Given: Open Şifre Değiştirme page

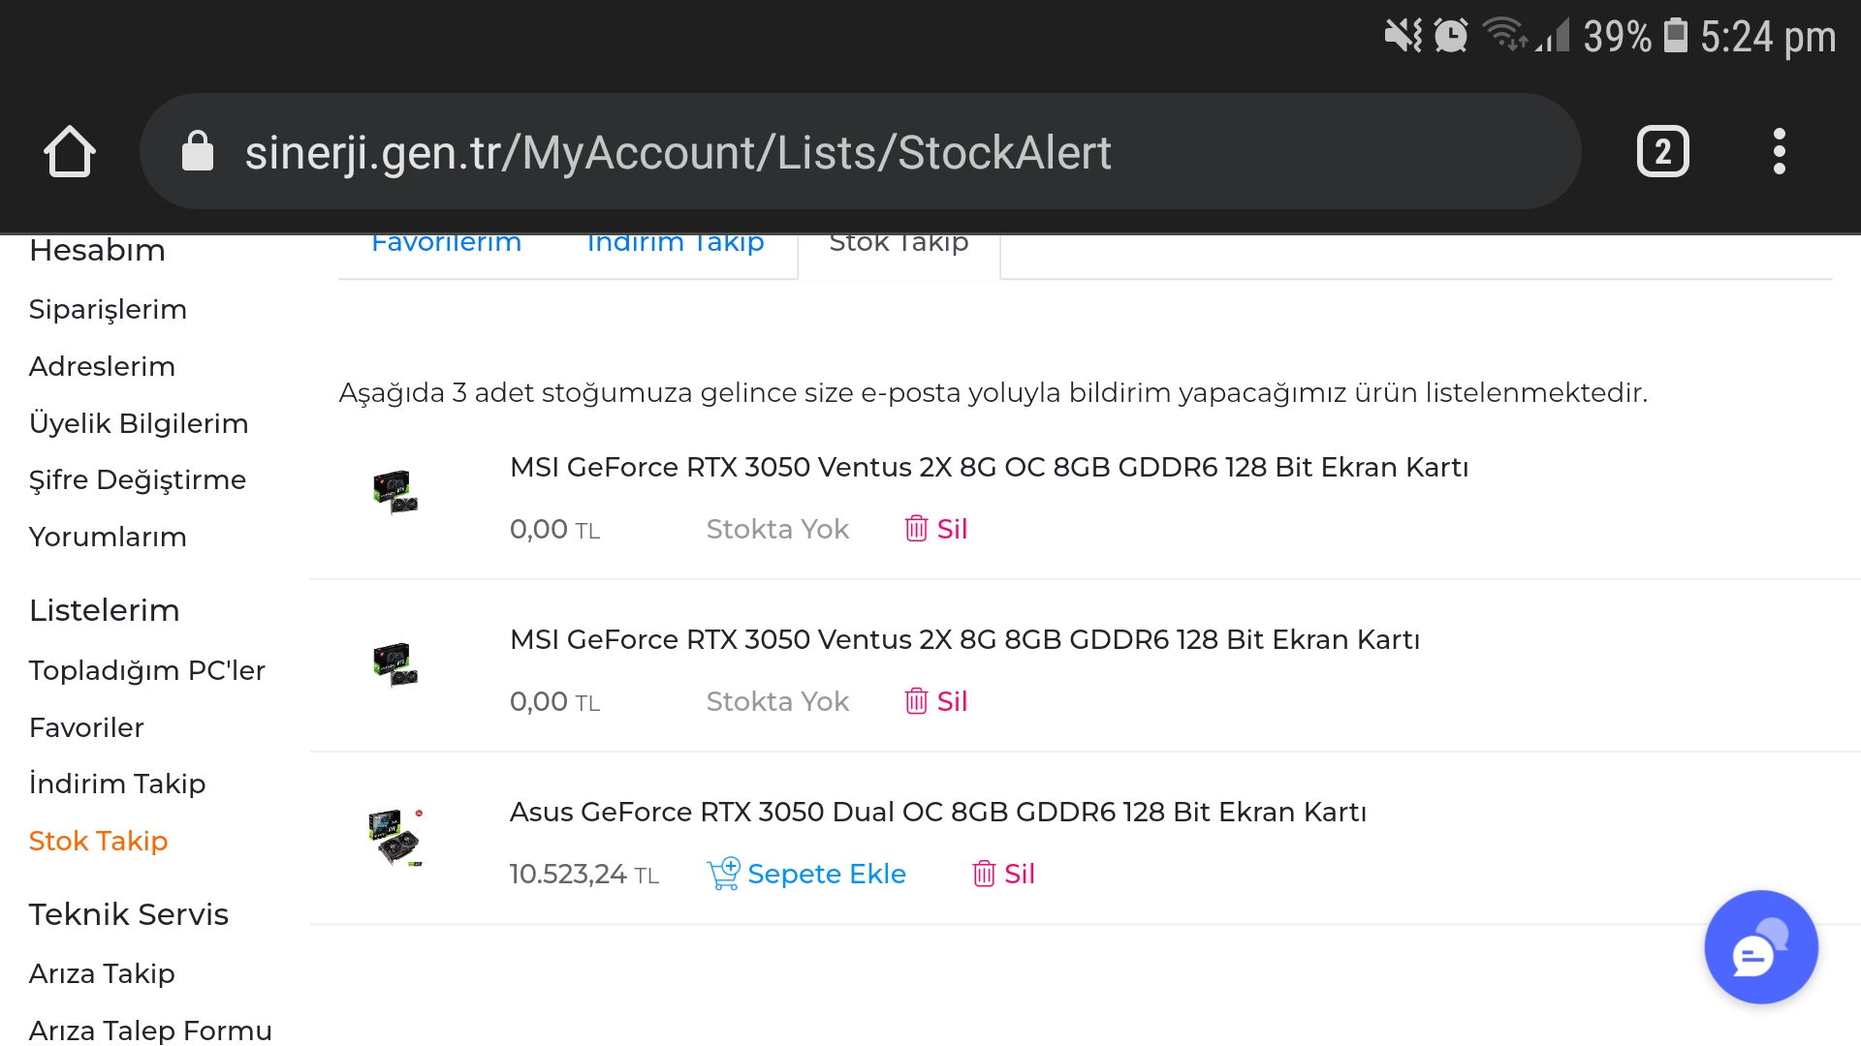Looking at the screenshot, I should pyautogui.click(x=138, y=479).
